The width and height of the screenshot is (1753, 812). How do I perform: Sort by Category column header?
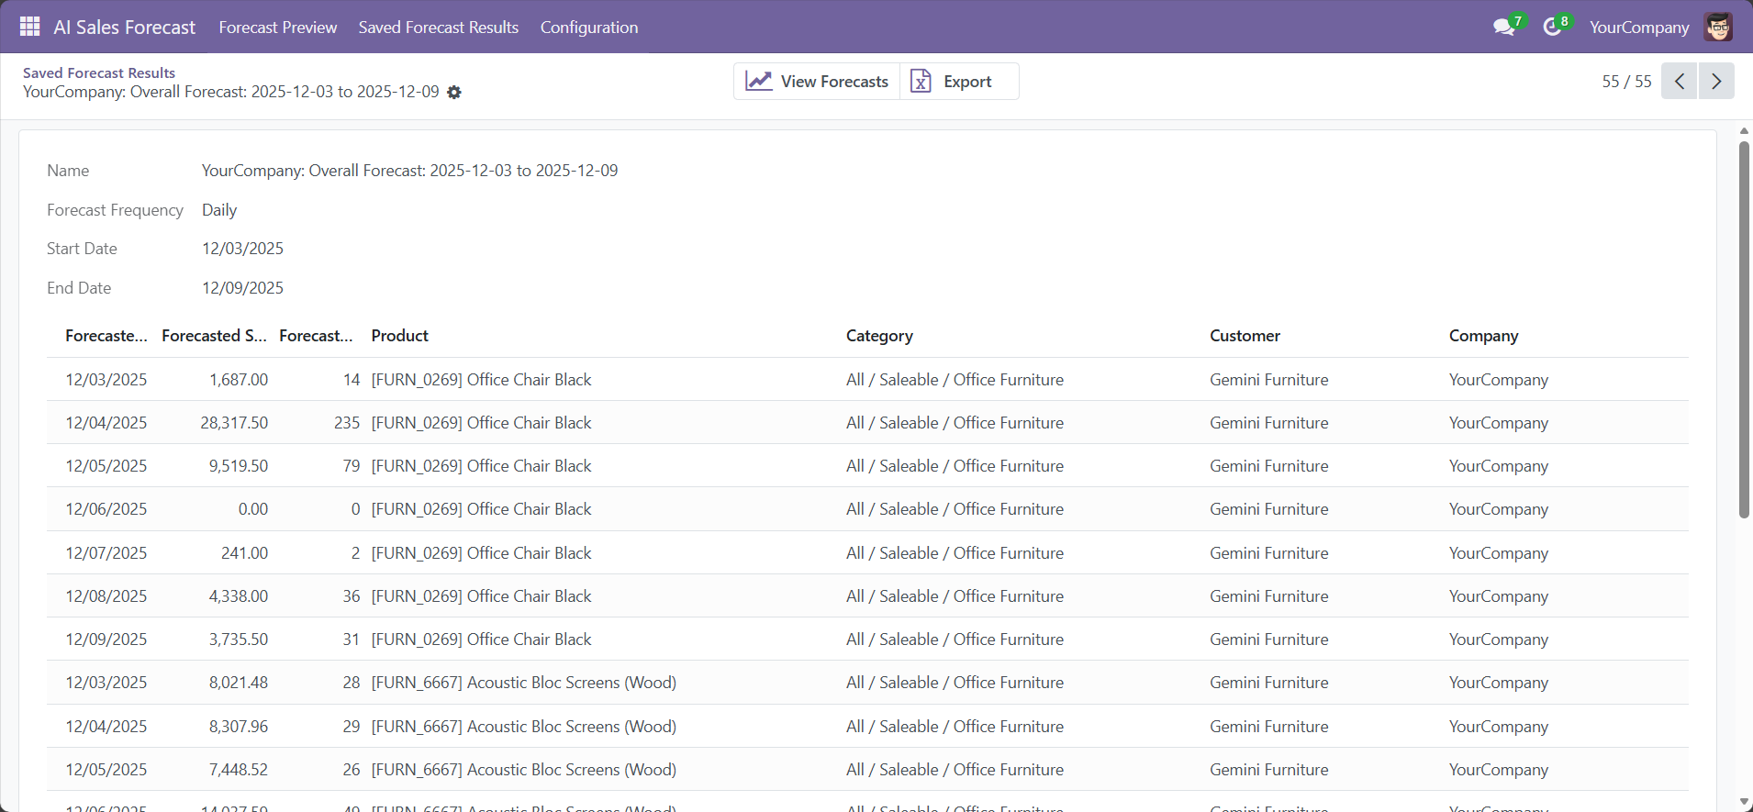[878, 336]
